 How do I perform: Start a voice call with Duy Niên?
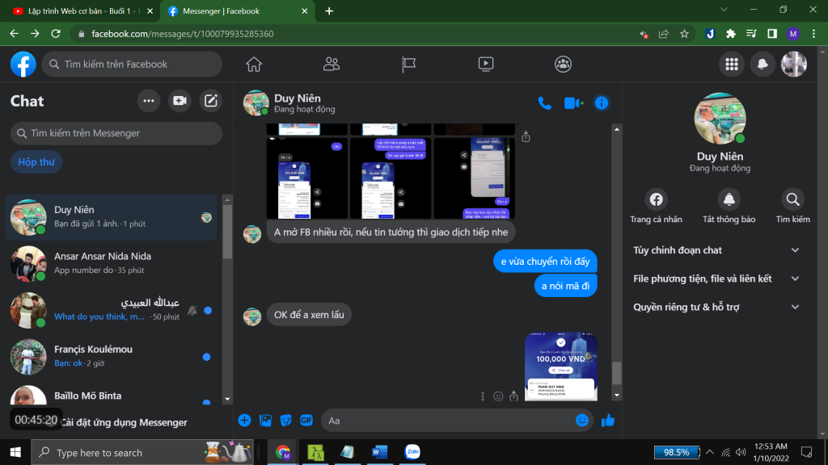545,103
